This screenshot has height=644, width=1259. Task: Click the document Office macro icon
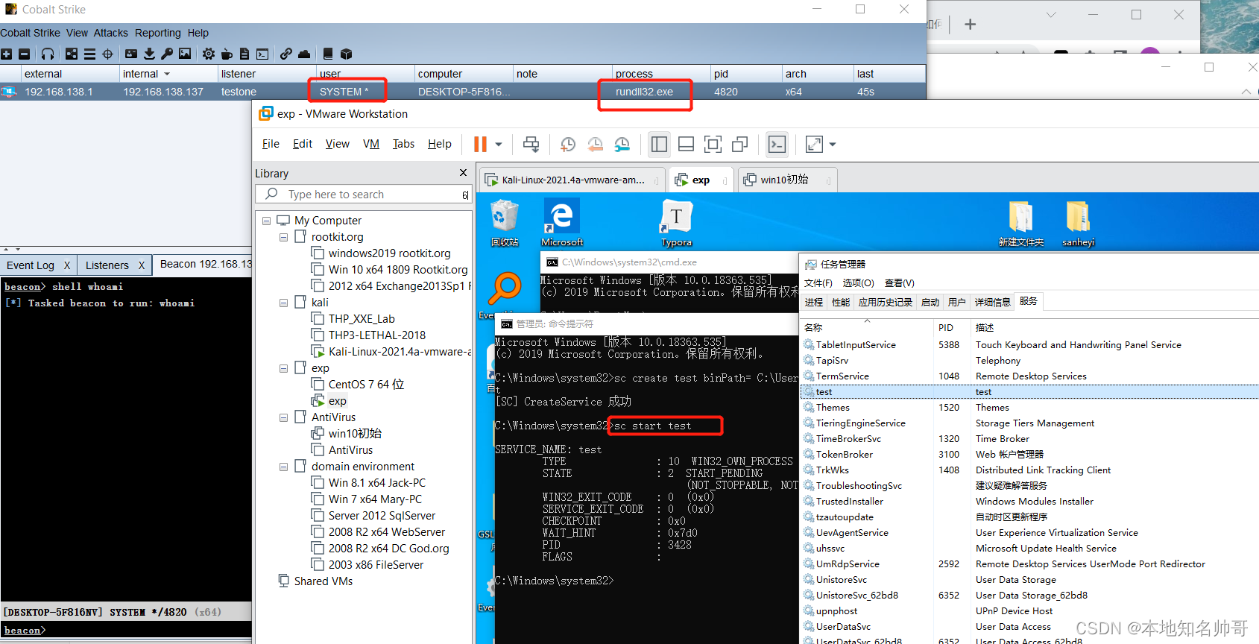(244, 54)
